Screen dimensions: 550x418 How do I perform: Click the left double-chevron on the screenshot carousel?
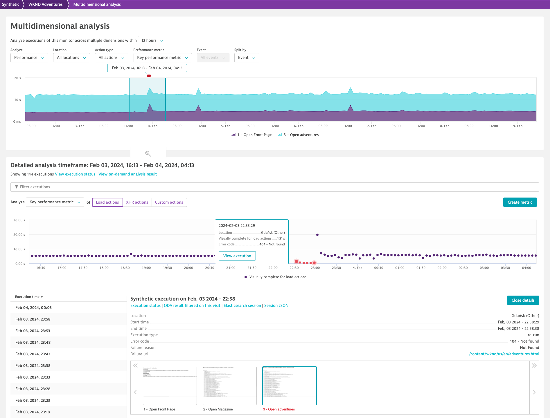pyautogui.click(x=135, y=365)
